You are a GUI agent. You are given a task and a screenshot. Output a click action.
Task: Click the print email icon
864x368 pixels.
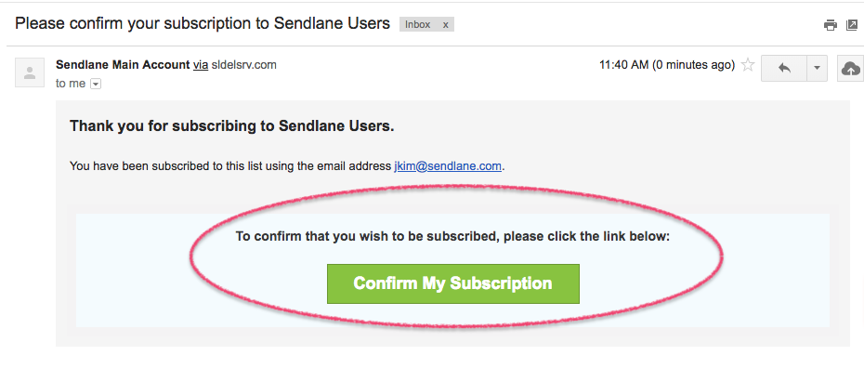[x=830, y=25]
